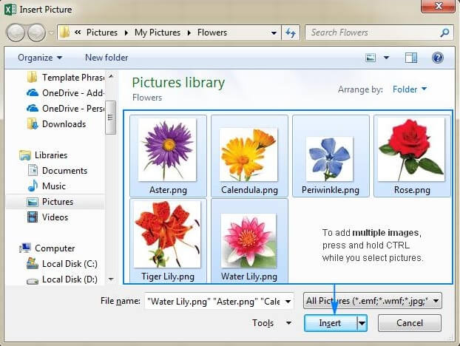
Task: Open the Insert button dropdown arrow
Action: (362, 323)
